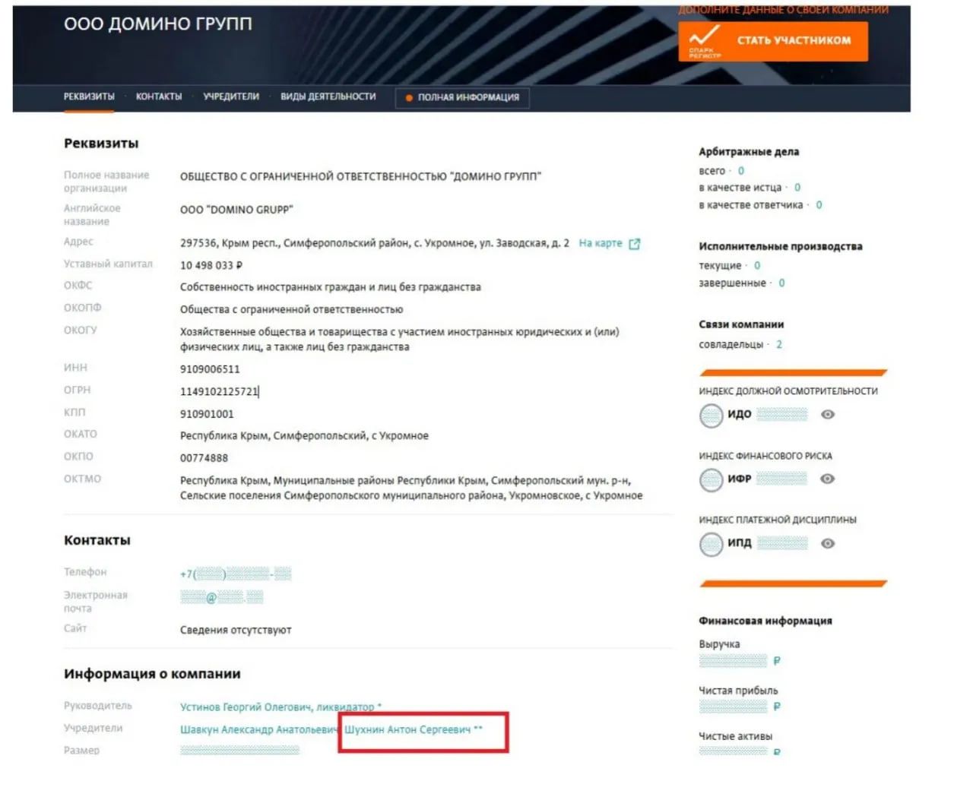Click the ruble icon beside Чистая прибыль
This screenshot has width=973, height=800.
(x=775, y=707)
